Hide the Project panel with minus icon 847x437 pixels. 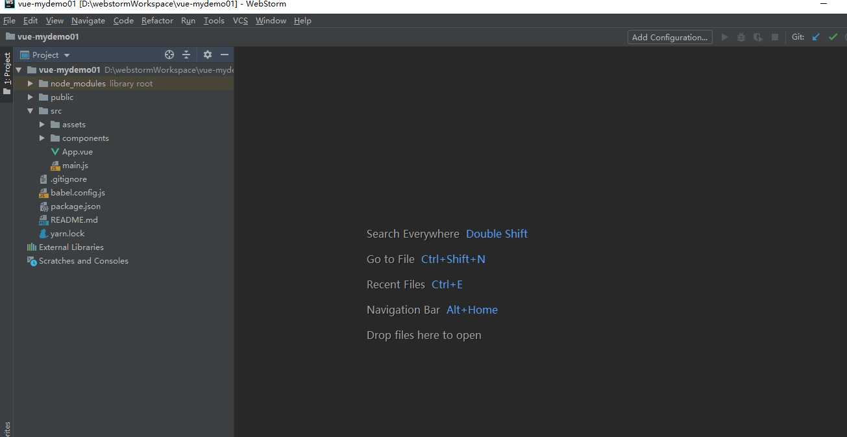(225, 55)
